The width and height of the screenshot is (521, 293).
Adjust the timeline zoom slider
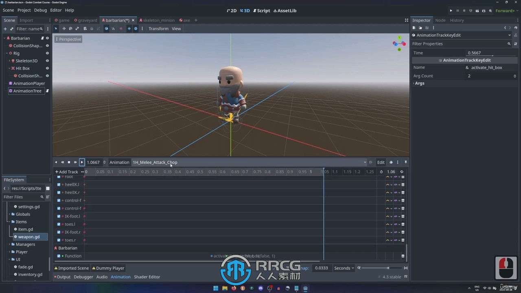click(x=381, y=268)
